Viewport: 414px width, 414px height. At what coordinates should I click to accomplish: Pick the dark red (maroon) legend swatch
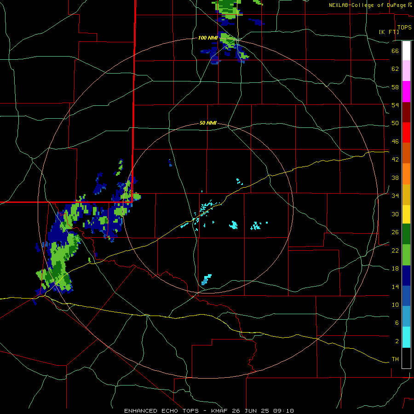pos(406,112)
